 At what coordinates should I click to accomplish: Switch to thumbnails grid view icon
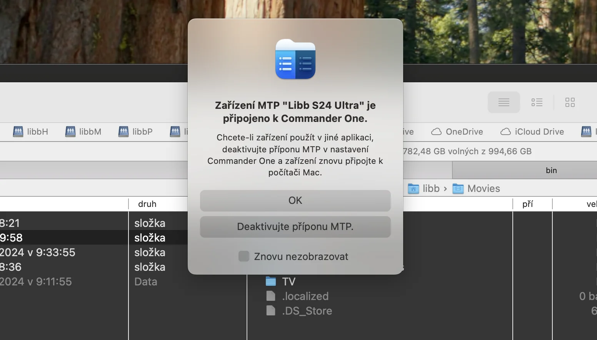pyautogui.click(x=570, y=102)
